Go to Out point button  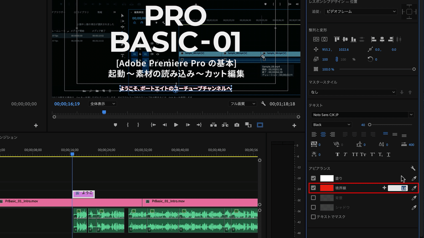[199, 125]
